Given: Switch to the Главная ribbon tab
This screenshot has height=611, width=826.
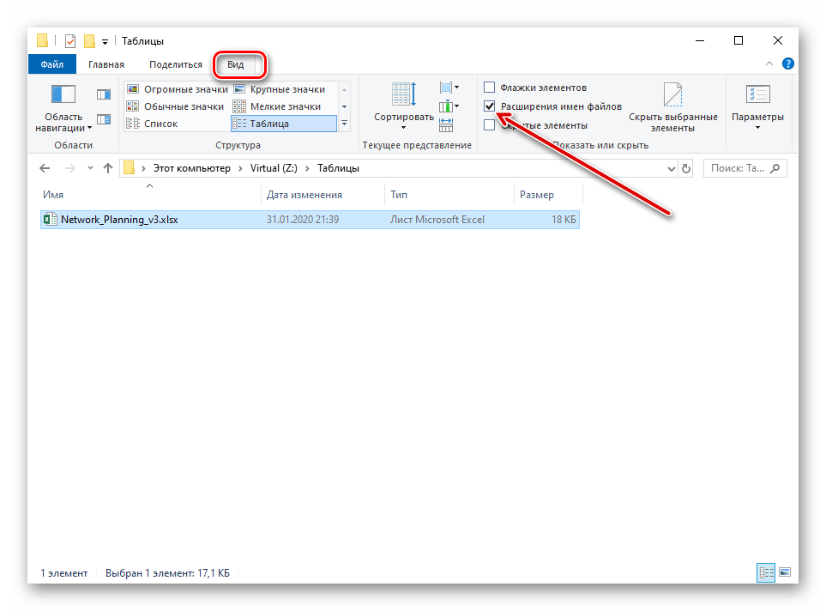Looking at the screenshot, I should click(x=106, y=64).
